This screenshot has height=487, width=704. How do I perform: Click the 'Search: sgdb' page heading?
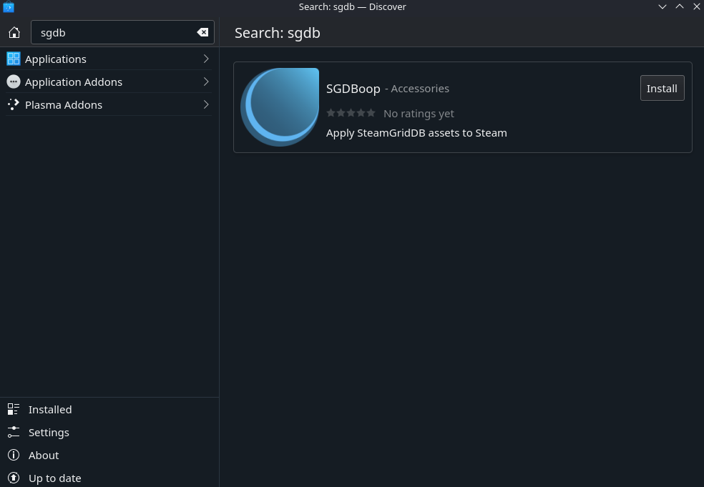(277, 33)
